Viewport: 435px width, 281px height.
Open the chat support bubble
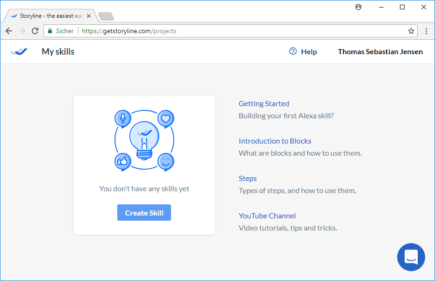[411, 257]
